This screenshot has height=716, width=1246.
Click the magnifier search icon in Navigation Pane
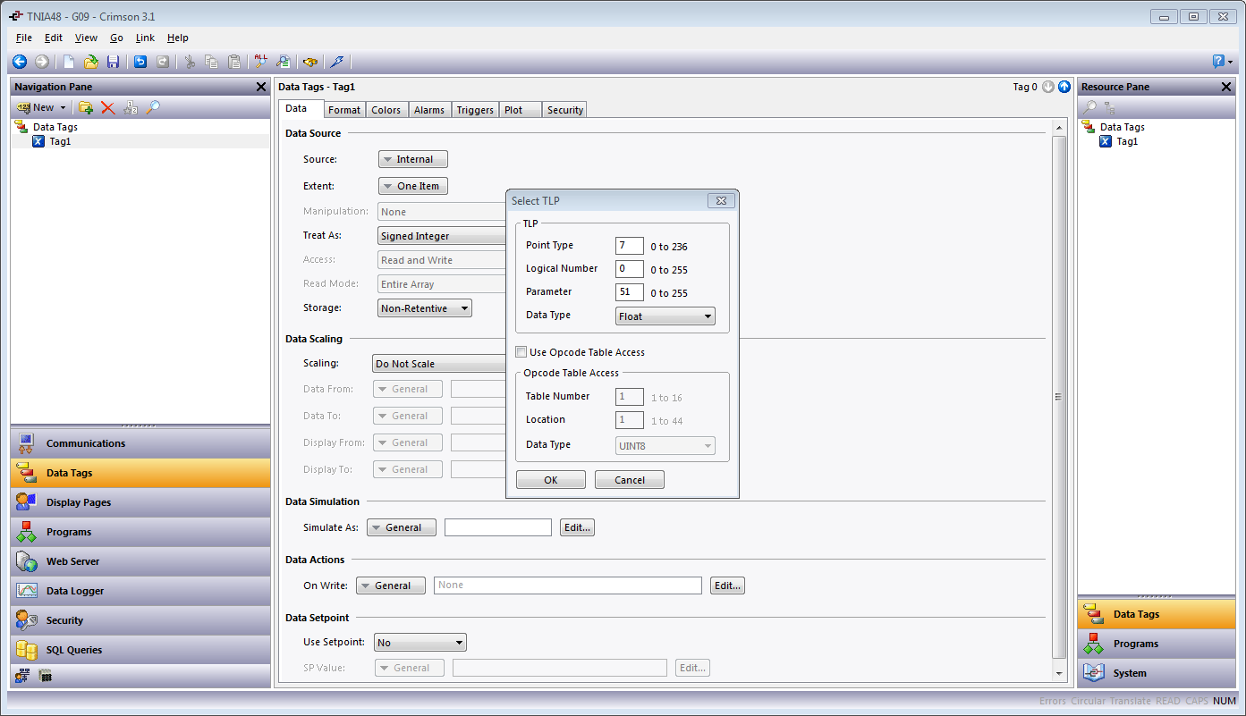coord(153,107)
